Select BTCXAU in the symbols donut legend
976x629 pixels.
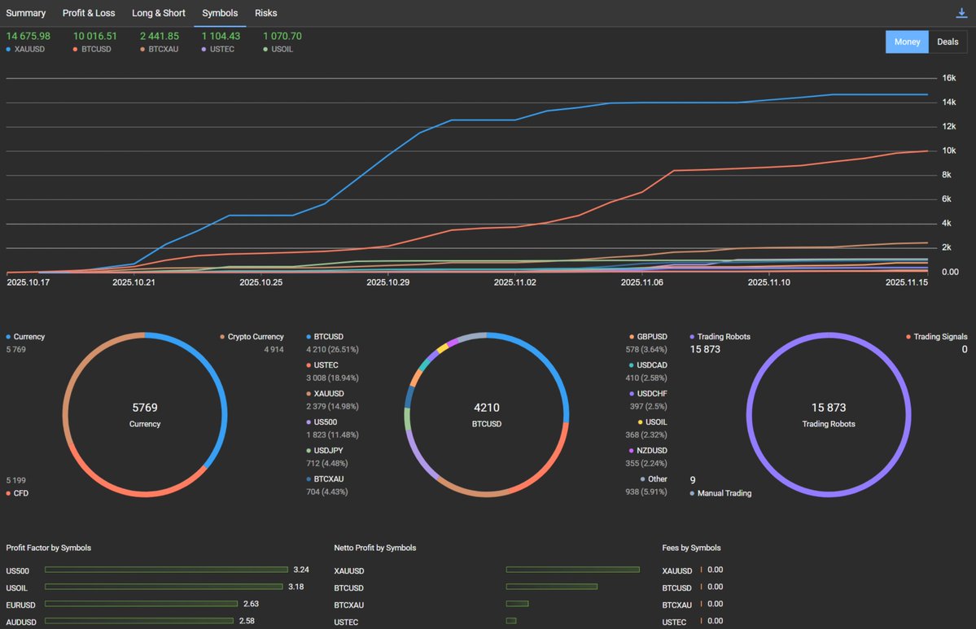coord(325,479)
